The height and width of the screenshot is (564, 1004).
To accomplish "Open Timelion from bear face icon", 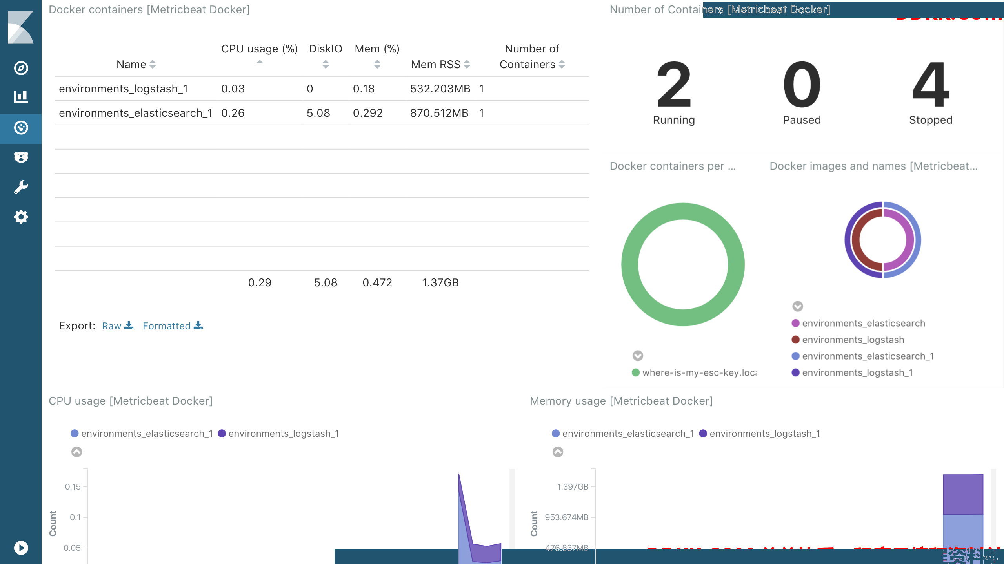I will [x=21, y=157].
